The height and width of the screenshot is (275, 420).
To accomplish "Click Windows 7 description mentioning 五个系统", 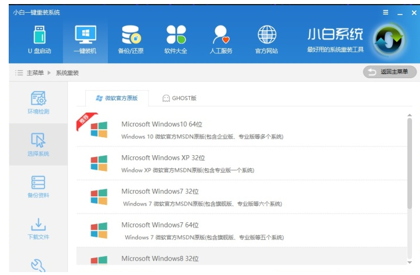I will tap(204, 237).
